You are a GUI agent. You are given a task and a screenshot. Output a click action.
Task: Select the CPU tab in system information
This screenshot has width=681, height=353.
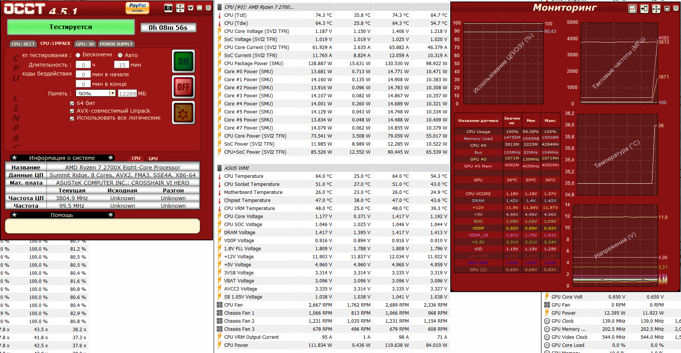pyautogui.click(x=136, y=158)
